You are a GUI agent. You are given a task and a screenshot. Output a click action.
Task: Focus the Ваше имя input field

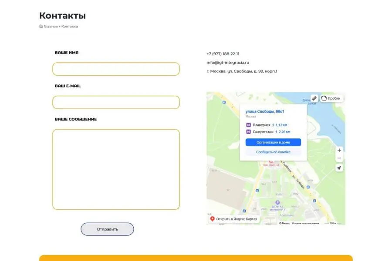[x=116, y=69]
